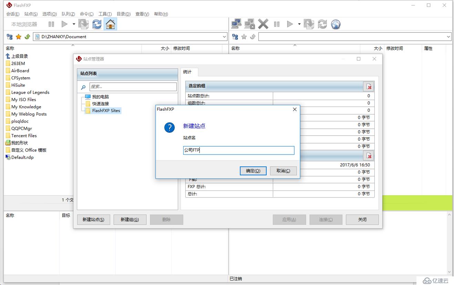The image size is (454, 285).
Task: Click the local pane favorites star icon
Action: (x=19, y=37)
